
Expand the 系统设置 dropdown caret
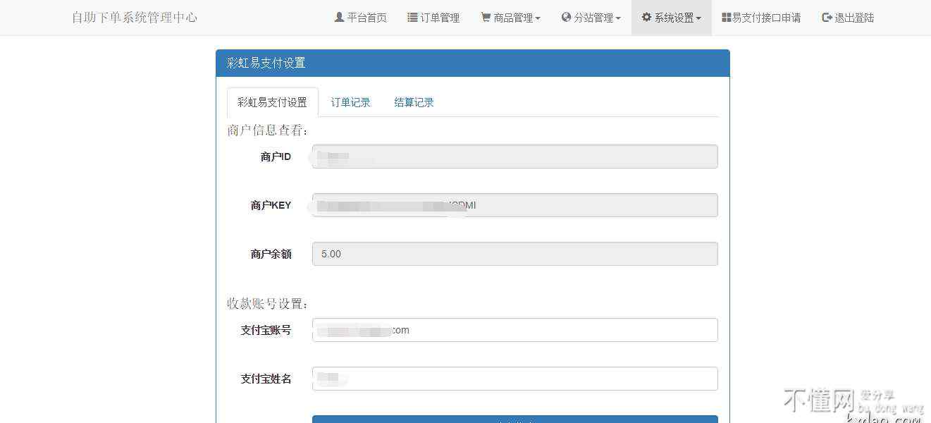pyautogui.click(x=698, y=18)
